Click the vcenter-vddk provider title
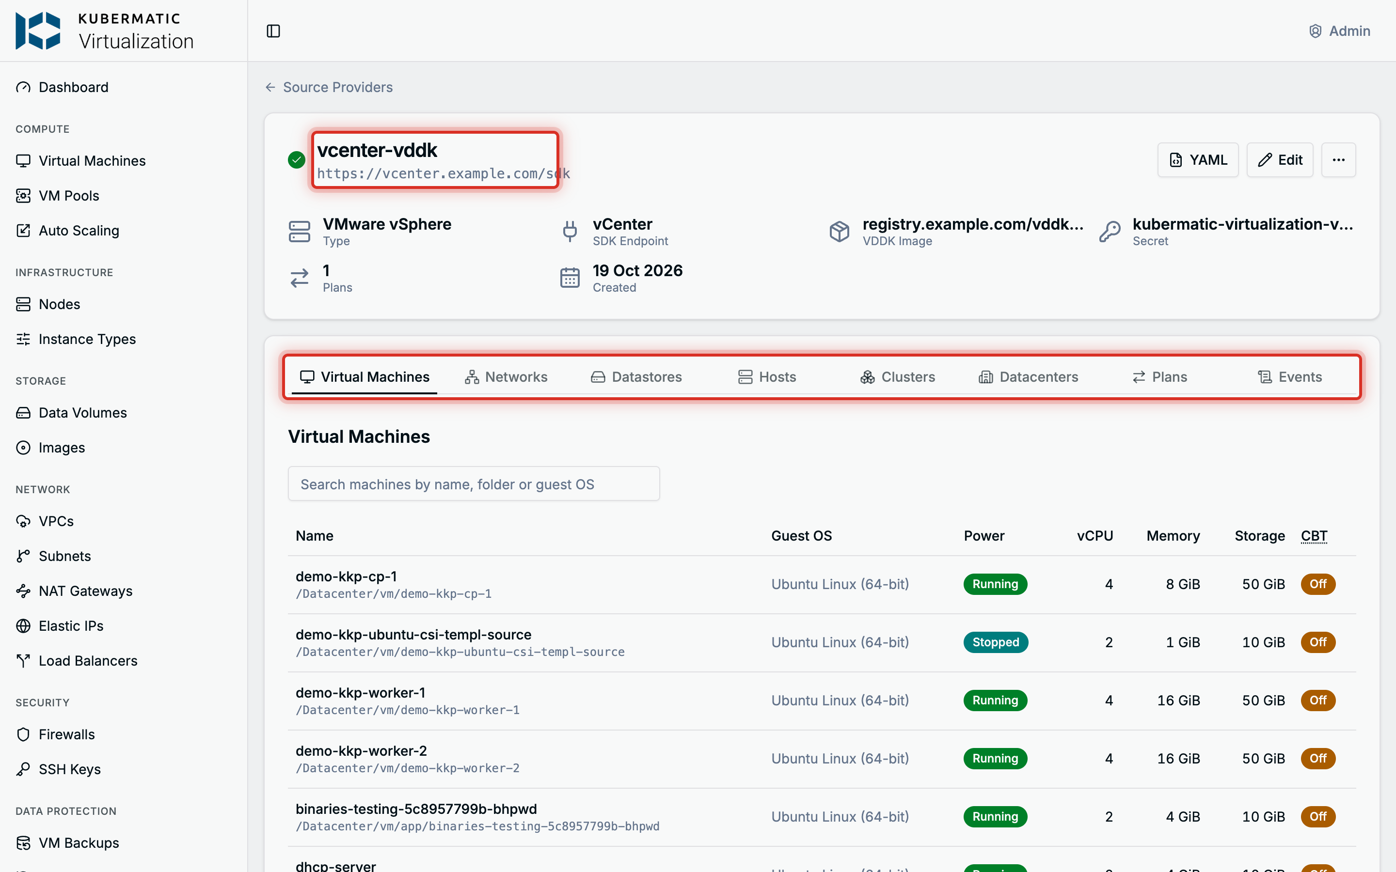 click(x=377, y=150)
